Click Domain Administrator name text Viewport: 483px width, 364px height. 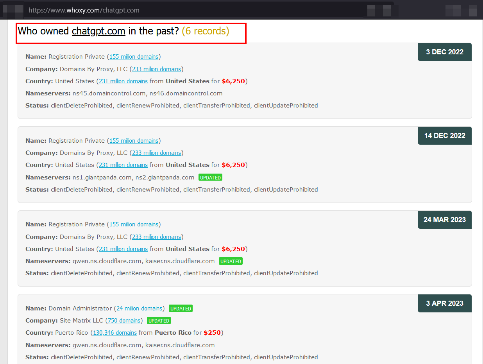coord(80,308)
